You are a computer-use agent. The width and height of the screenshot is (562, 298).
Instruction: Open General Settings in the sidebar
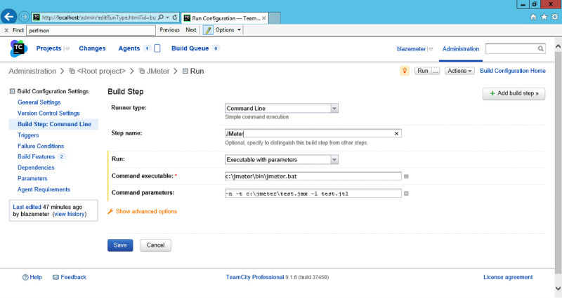(x=39, y=102)
